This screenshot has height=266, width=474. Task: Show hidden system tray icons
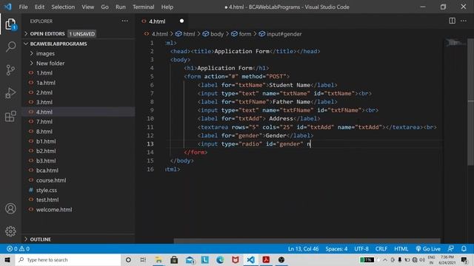click(x=385, y=259)
